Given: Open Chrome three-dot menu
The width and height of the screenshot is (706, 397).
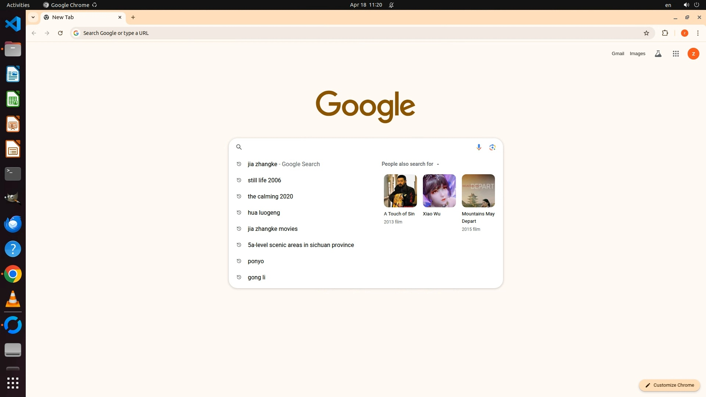Looking at the screenshot, I should (x=698, y=33).
